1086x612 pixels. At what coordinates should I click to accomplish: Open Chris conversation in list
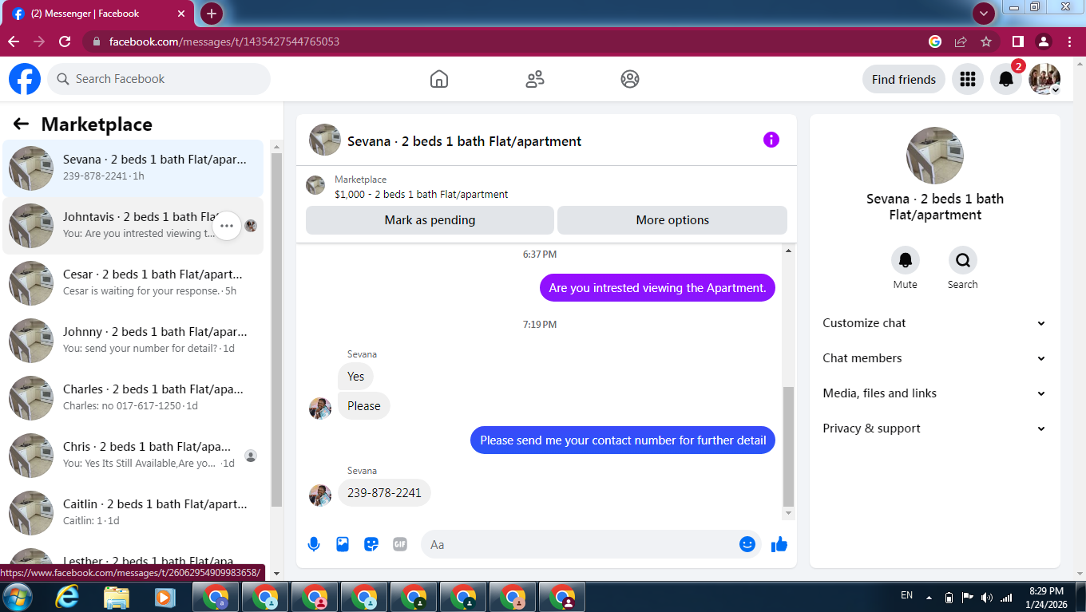[x=133, y=456]
